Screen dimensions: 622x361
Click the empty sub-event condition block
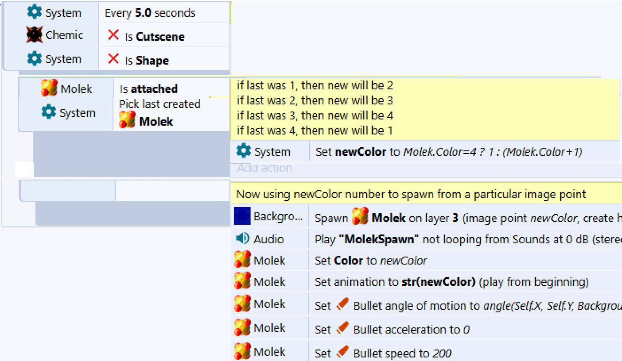[x=69, y=191]
